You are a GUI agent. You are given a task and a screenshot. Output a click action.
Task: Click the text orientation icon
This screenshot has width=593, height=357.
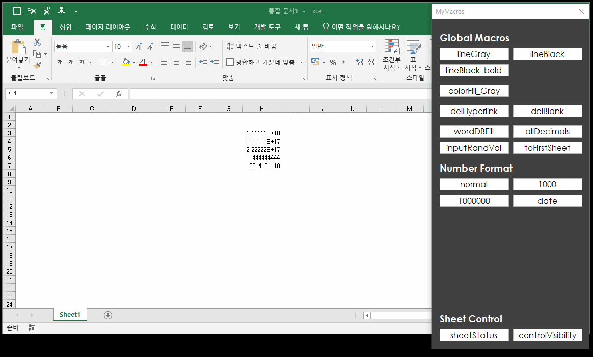click(x=203, y=46)
